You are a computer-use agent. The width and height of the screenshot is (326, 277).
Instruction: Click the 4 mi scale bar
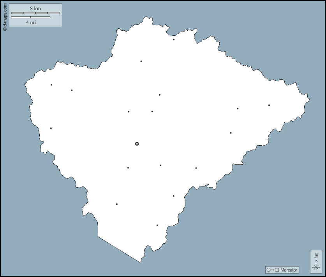point(30,17)
